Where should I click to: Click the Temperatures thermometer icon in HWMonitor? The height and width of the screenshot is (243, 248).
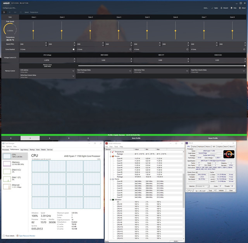[113, 152]
